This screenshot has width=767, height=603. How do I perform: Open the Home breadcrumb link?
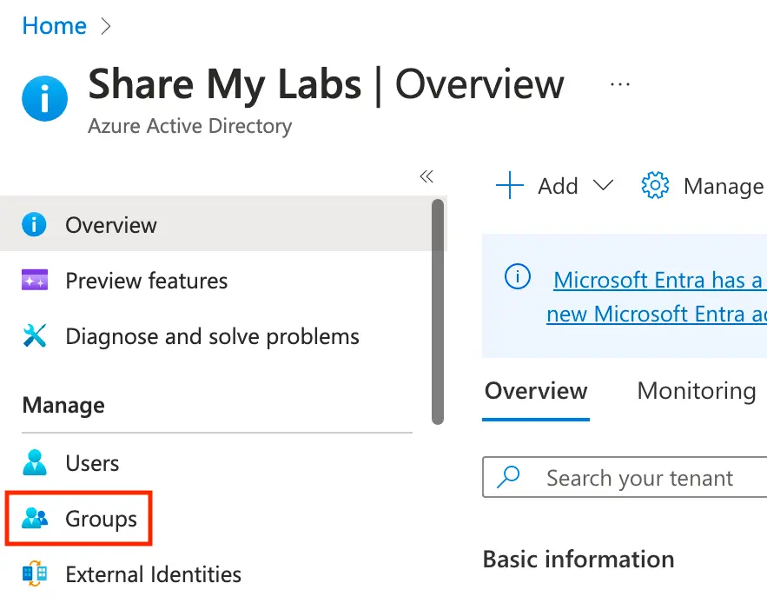54,26
